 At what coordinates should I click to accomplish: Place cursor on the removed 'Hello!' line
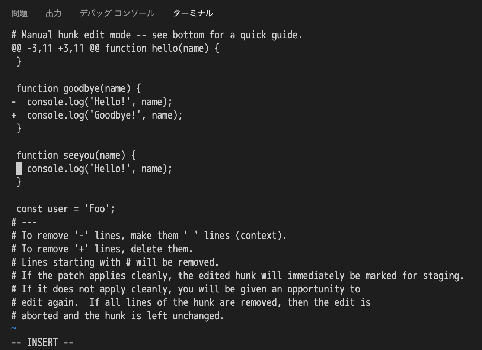pyautogui.click(x=92, y=102)
